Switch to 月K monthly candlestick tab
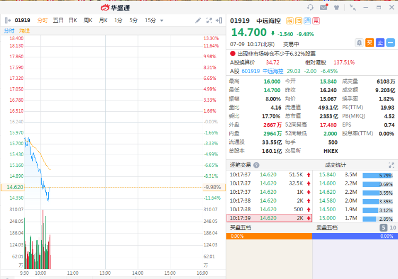 (103, 21)
